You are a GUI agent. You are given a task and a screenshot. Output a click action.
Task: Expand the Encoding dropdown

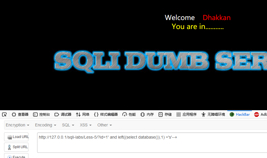[46, 125]
